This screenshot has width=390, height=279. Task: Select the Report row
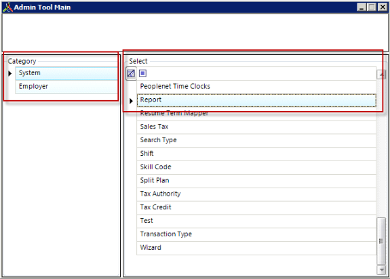[x=256, y=100]
